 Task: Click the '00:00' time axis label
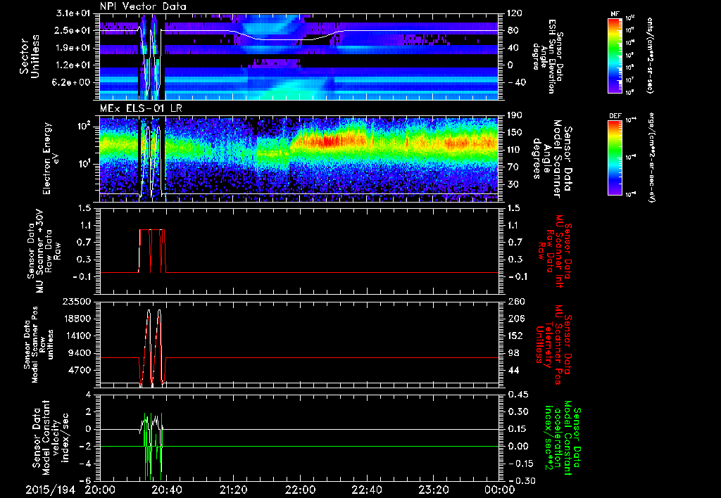(500, 490)
